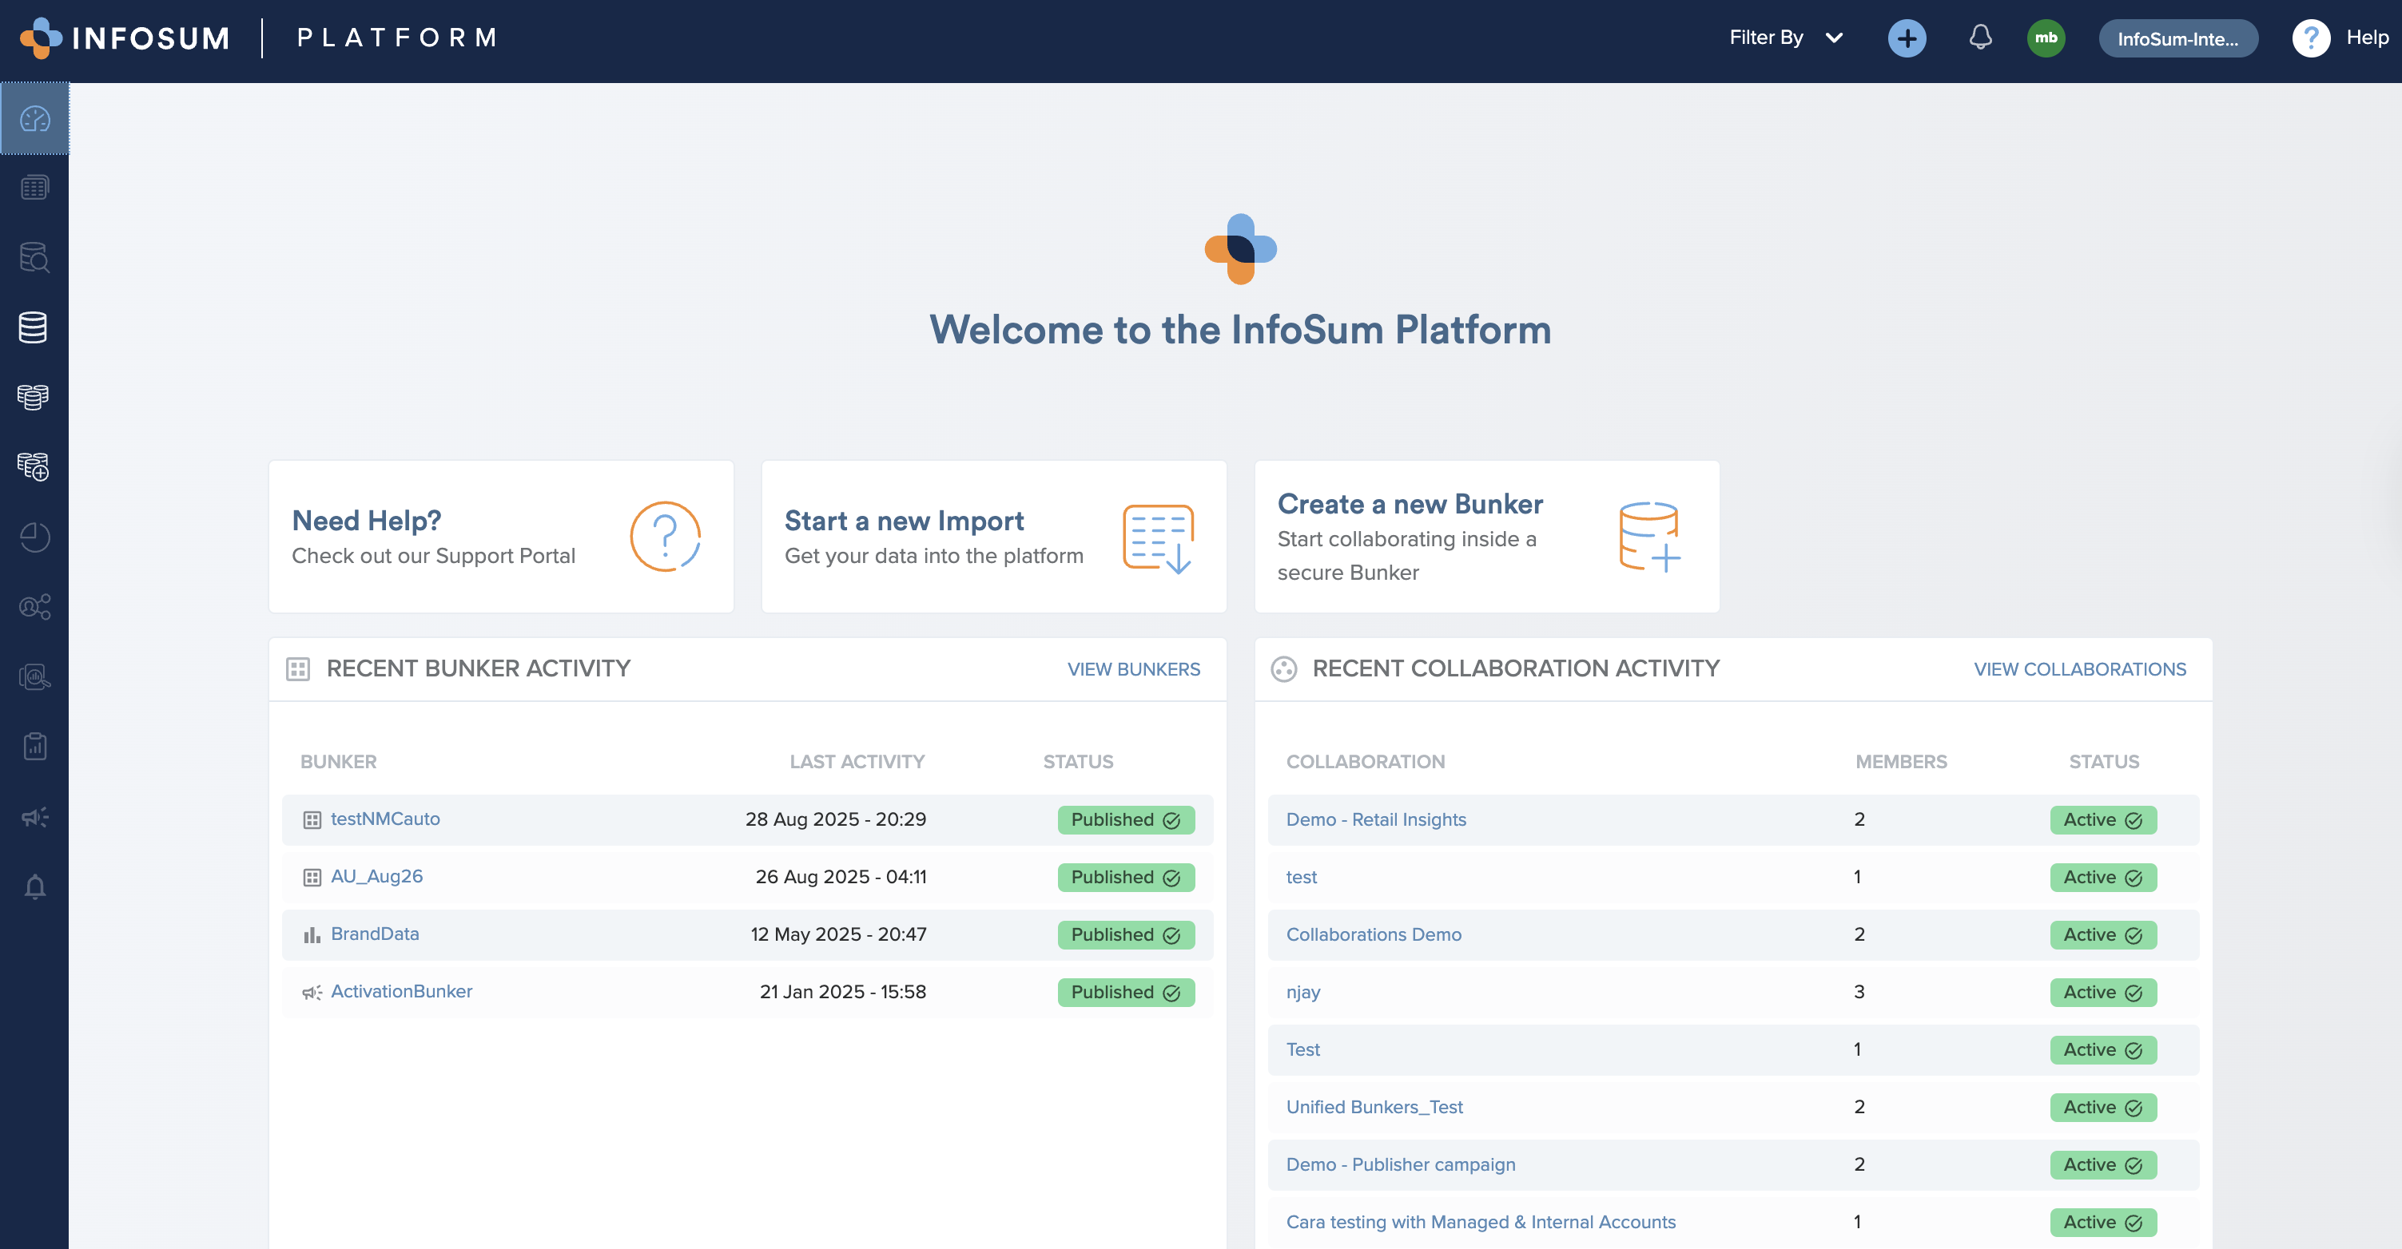Open Cara testing with Managed & Internal Accounts
The height and width of the screenshot is (1249, 2402).
pyautogui.click(x=1480, y=1221)
